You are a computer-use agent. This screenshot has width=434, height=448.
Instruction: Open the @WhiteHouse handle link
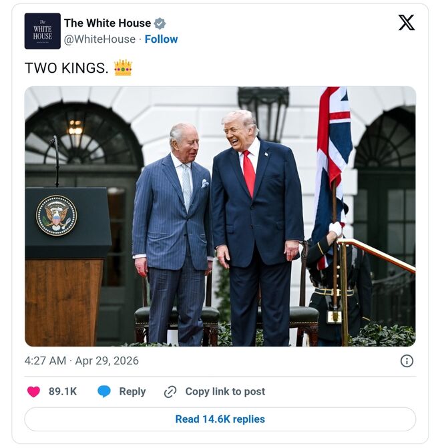click(99, 39)
